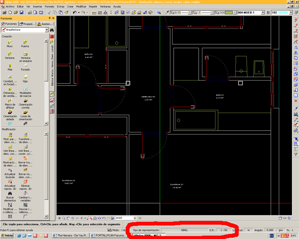The height and width of the screenshot is (239, 299).
Task: Select Losas de cimentación tool
Action: click(25, 115)
